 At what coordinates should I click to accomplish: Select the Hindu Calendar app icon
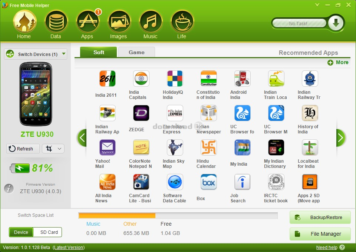(x=209, y=147)
